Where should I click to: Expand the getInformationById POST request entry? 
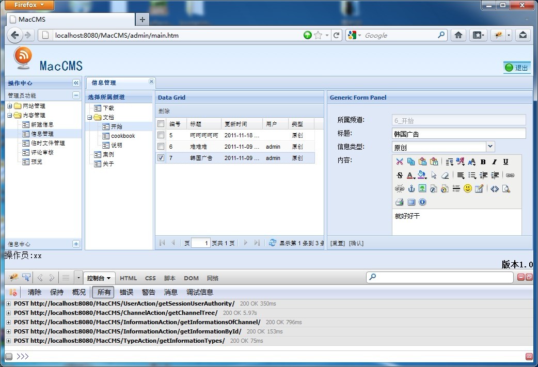(9, 331)
